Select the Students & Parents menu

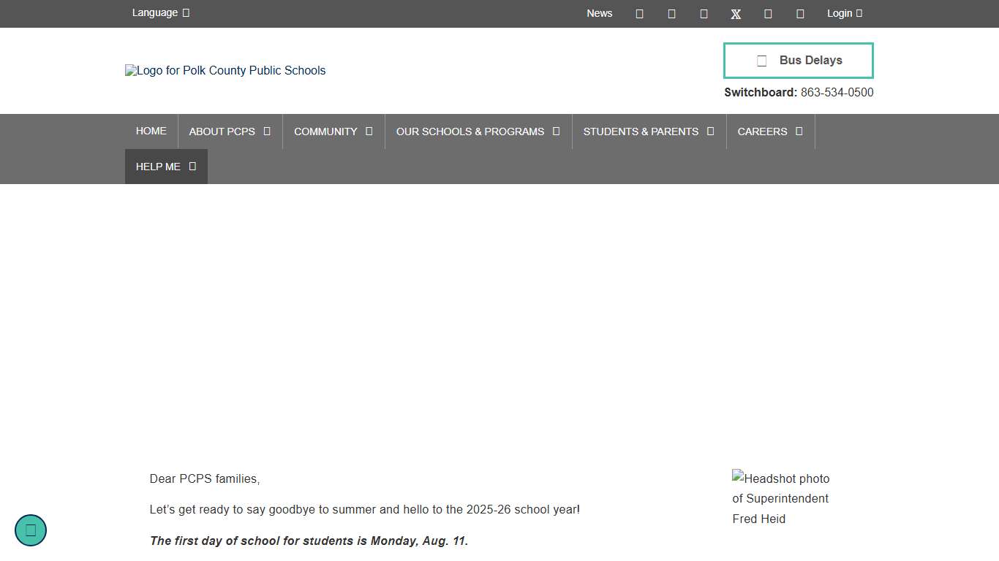(641, 131)
